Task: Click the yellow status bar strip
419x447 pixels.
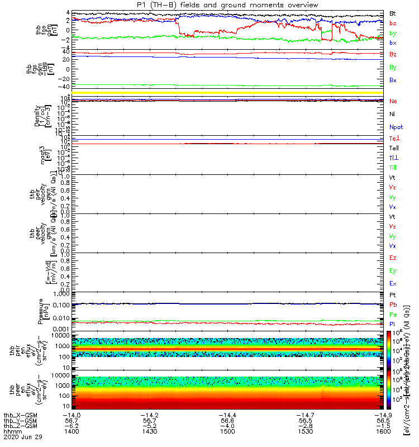Action: (x=227, y=93)
